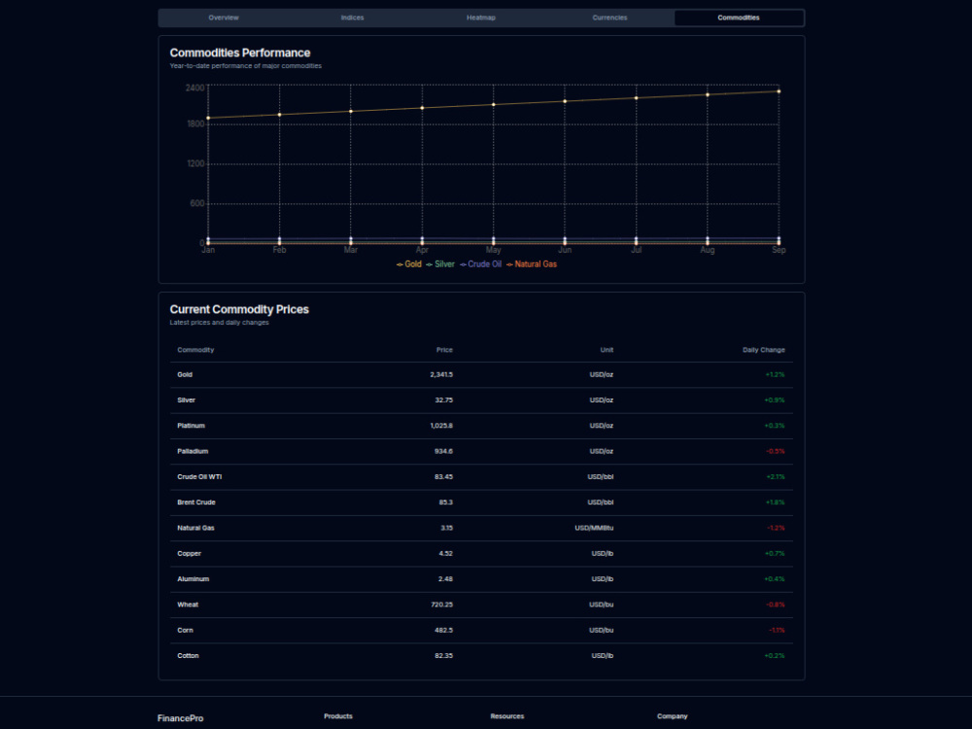Click Palladium price 934.6

(444, 451)
